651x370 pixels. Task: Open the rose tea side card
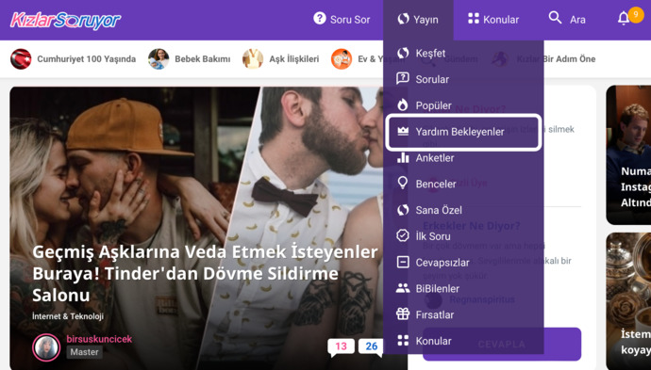(628, 301)
